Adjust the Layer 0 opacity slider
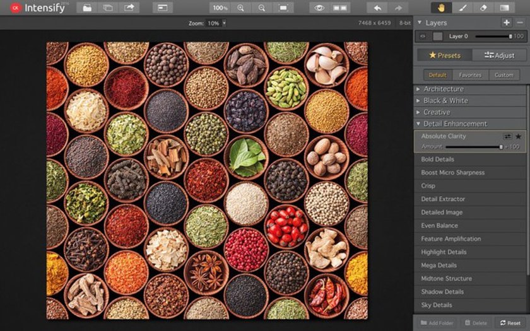Image resolution: width=530 pixels, height=331 pixels. (x=493, y=37)
